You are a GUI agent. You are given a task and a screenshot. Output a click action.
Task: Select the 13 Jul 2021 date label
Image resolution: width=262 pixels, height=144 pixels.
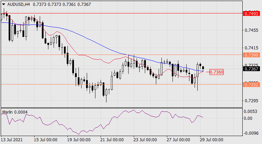point(12,140)
